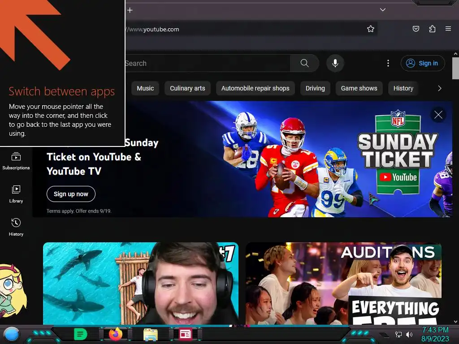Screen dimensions: 459x344
Task: Click the Star Butterfly desktop character
Action: (12, 291)
